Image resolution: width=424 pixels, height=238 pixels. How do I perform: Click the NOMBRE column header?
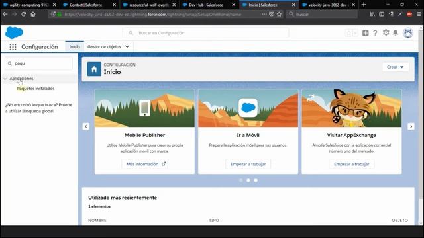point(97,220)
